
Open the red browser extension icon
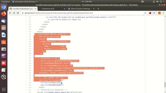coord(150,13)
